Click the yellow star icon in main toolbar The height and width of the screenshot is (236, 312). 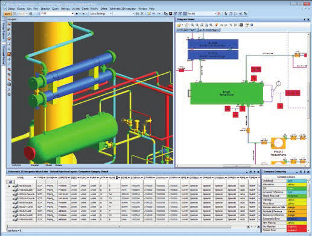(x=149, y=13)
